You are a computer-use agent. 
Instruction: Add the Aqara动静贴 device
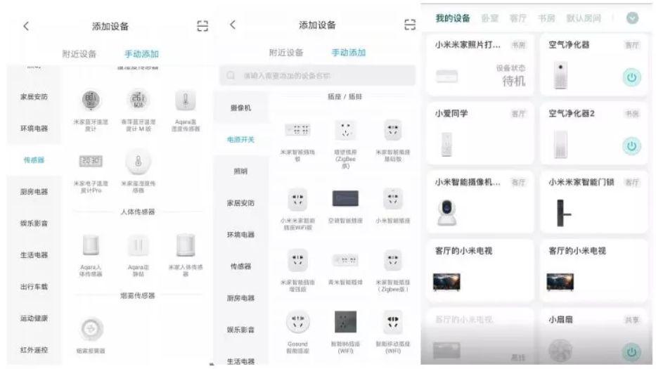tap(138, 245)
